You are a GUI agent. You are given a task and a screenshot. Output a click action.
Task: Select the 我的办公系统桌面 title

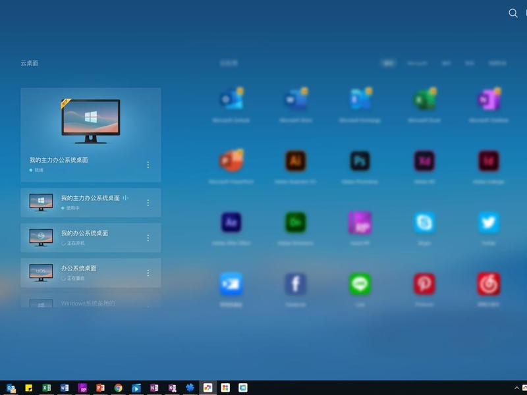(84, 233)
